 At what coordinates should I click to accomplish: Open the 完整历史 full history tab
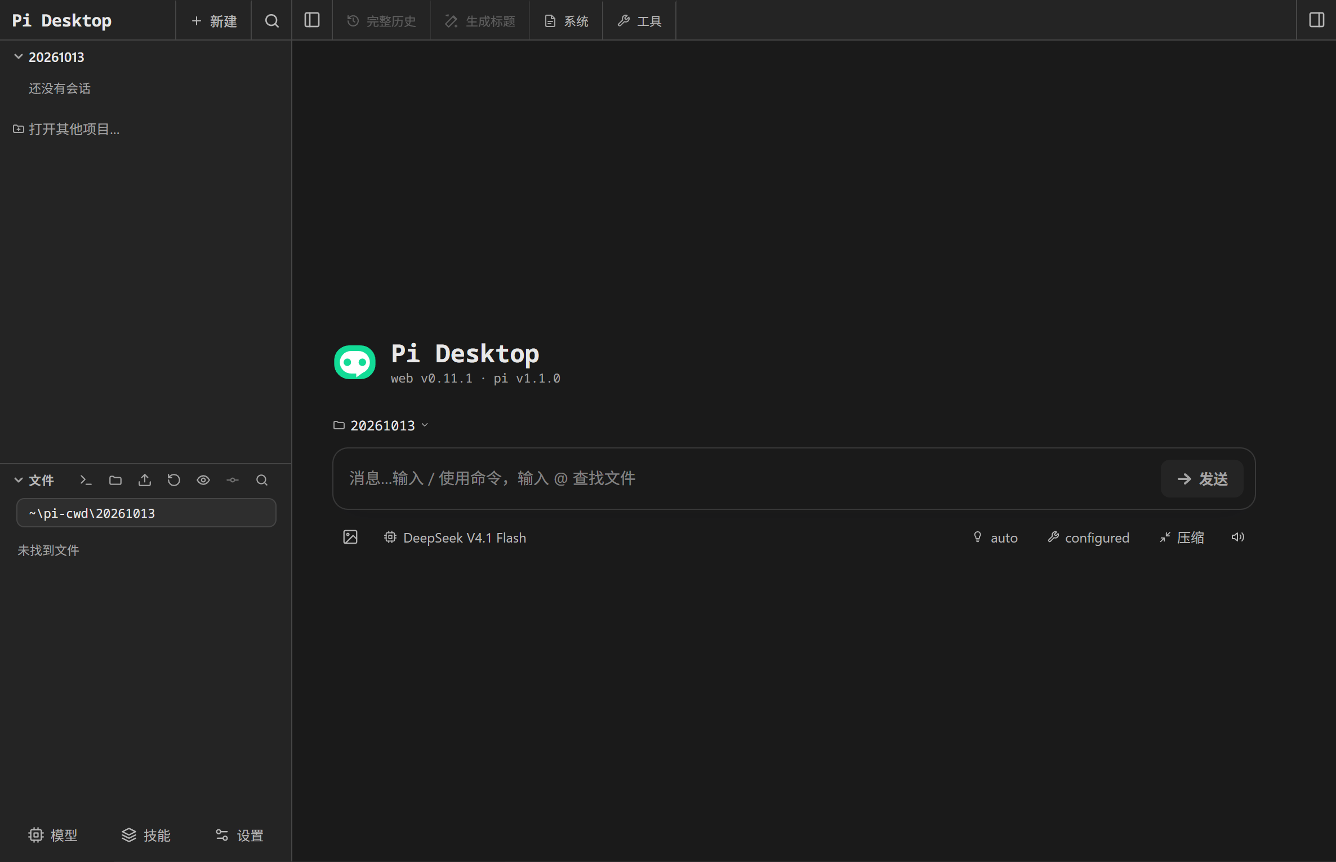click(x=381, y=21)
